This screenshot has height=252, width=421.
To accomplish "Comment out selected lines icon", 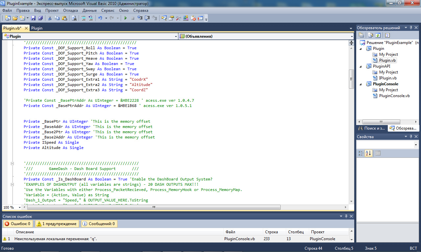I will pos(84,18).
